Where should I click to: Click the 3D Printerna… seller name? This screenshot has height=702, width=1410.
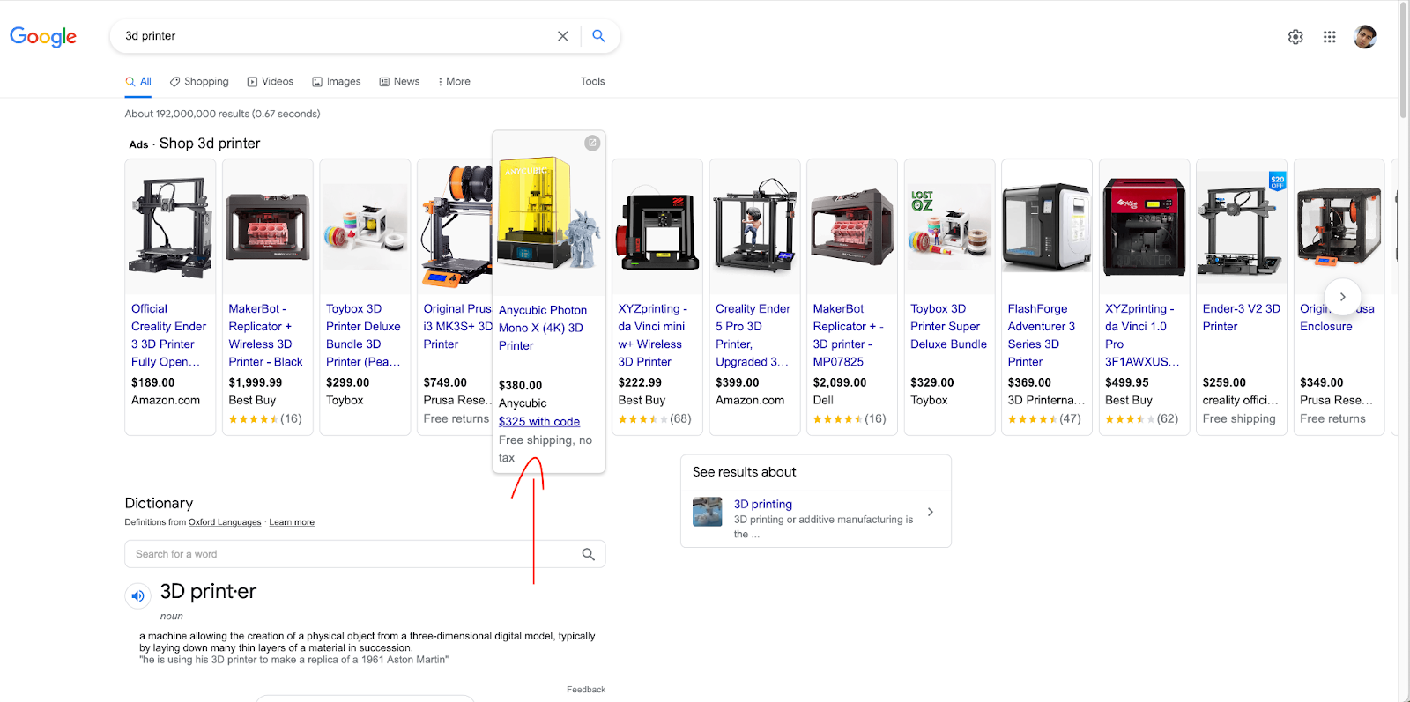1046,401
